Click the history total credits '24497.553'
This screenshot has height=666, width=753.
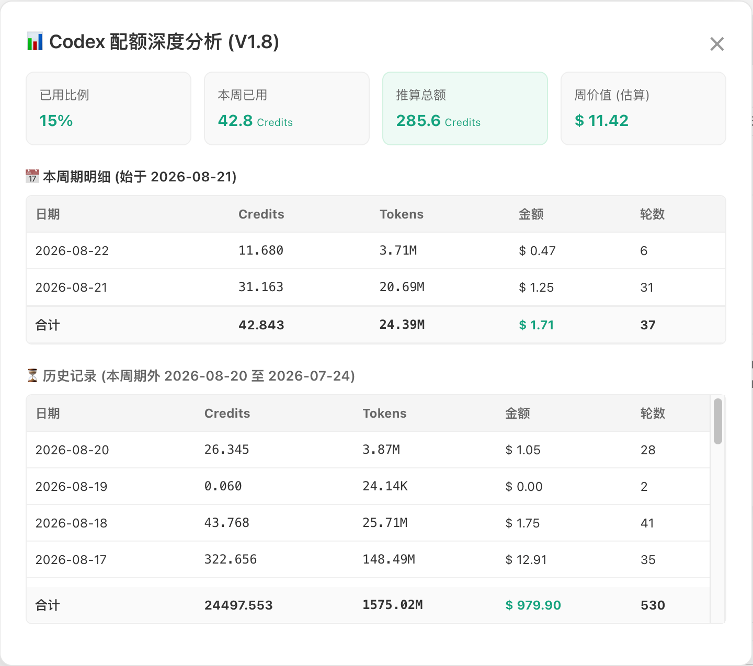(x=238, y=605)
